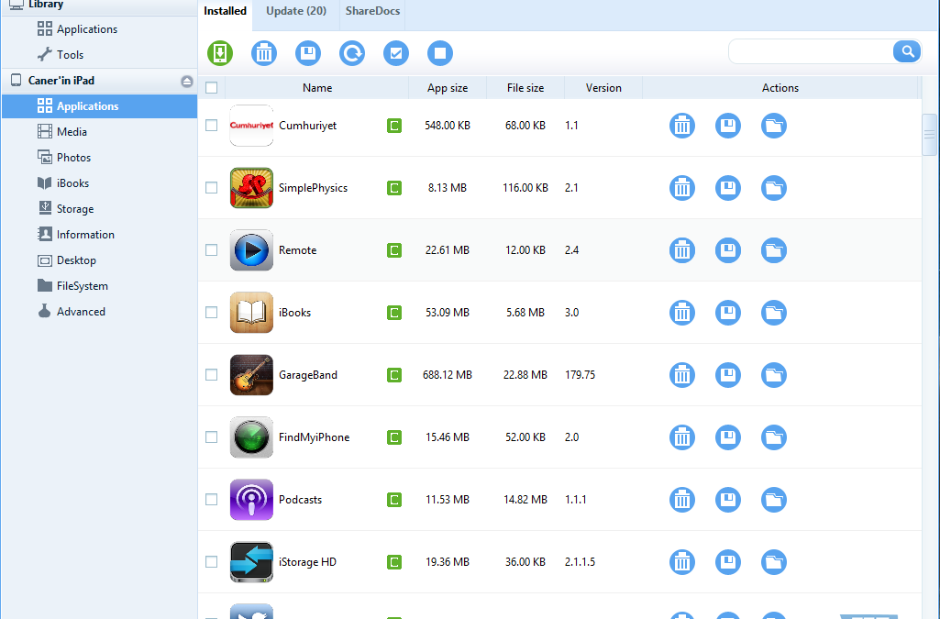Sort by the App size column header
Screen dimensions: 940x619
pyautogui.click(x=448, y=88)
